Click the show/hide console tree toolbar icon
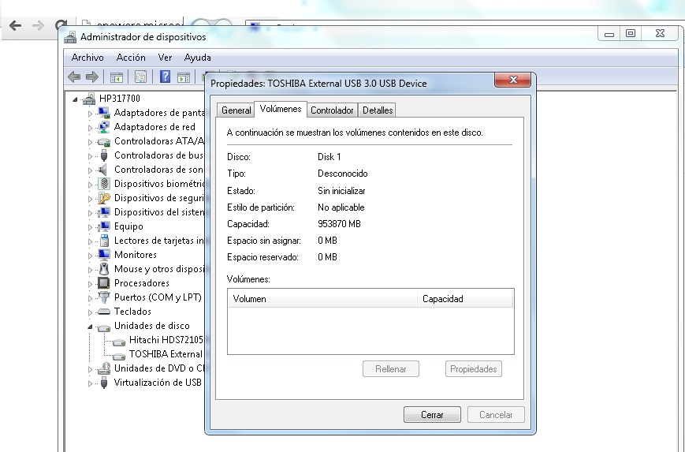This screenshot has height=452, width=685. pyautogui.click(x=116, y=77)
